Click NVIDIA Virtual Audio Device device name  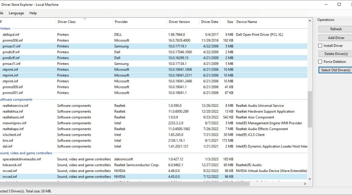(x=271, y=171)
